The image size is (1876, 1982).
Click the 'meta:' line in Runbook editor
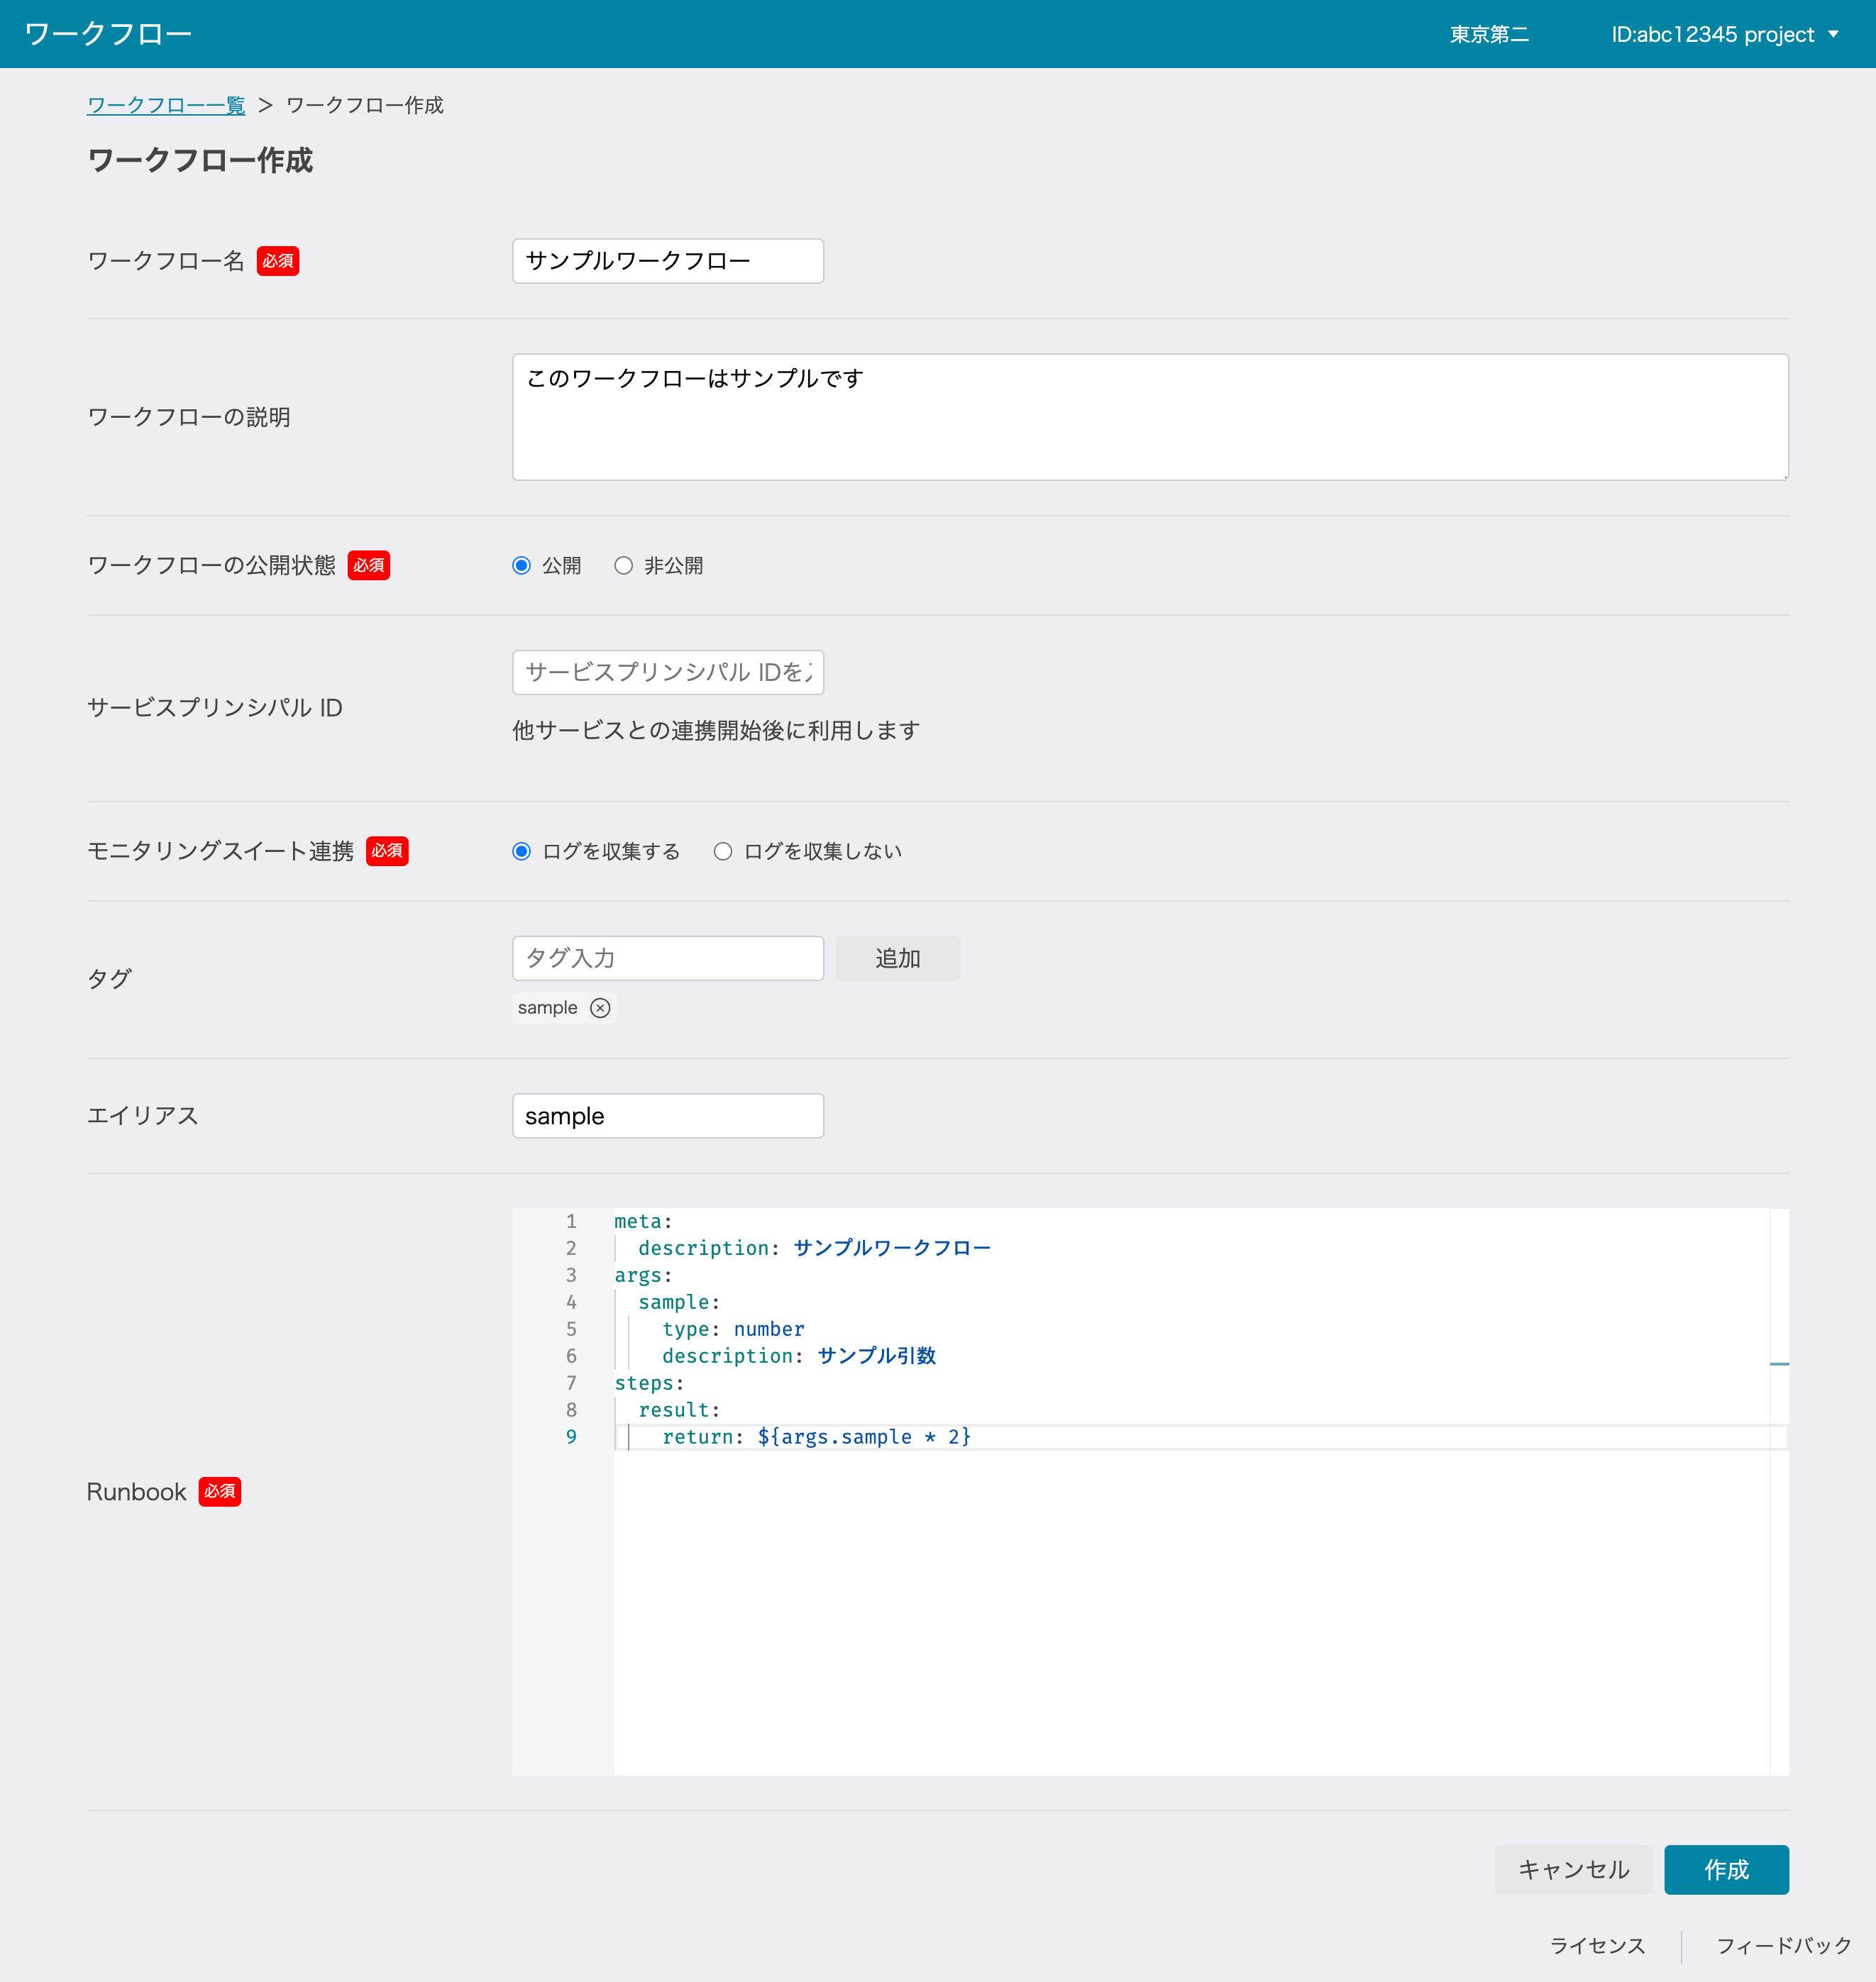pos(643,1221)
